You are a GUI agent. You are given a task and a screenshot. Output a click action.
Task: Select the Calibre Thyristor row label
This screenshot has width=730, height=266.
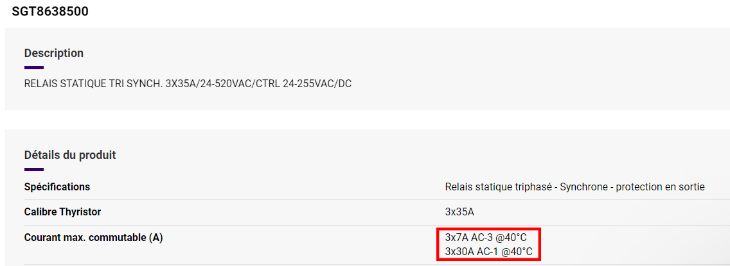click(62, 212)
